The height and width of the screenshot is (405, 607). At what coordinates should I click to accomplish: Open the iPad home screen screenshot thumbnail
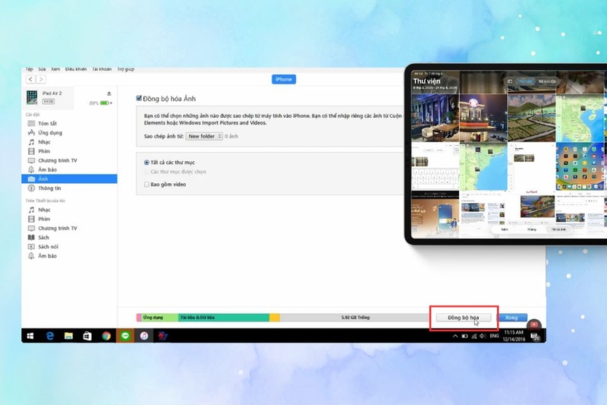pos(580,166)
